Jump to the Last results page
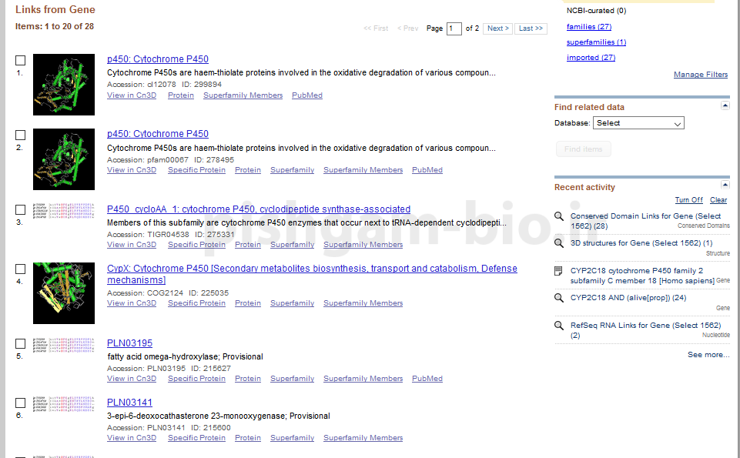The width and height of the screenshot is (740, 458). 531,28
